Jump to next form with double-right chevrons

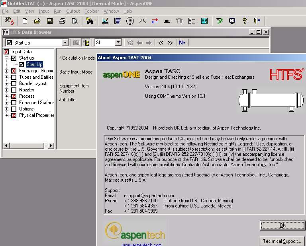coord(170,43)
